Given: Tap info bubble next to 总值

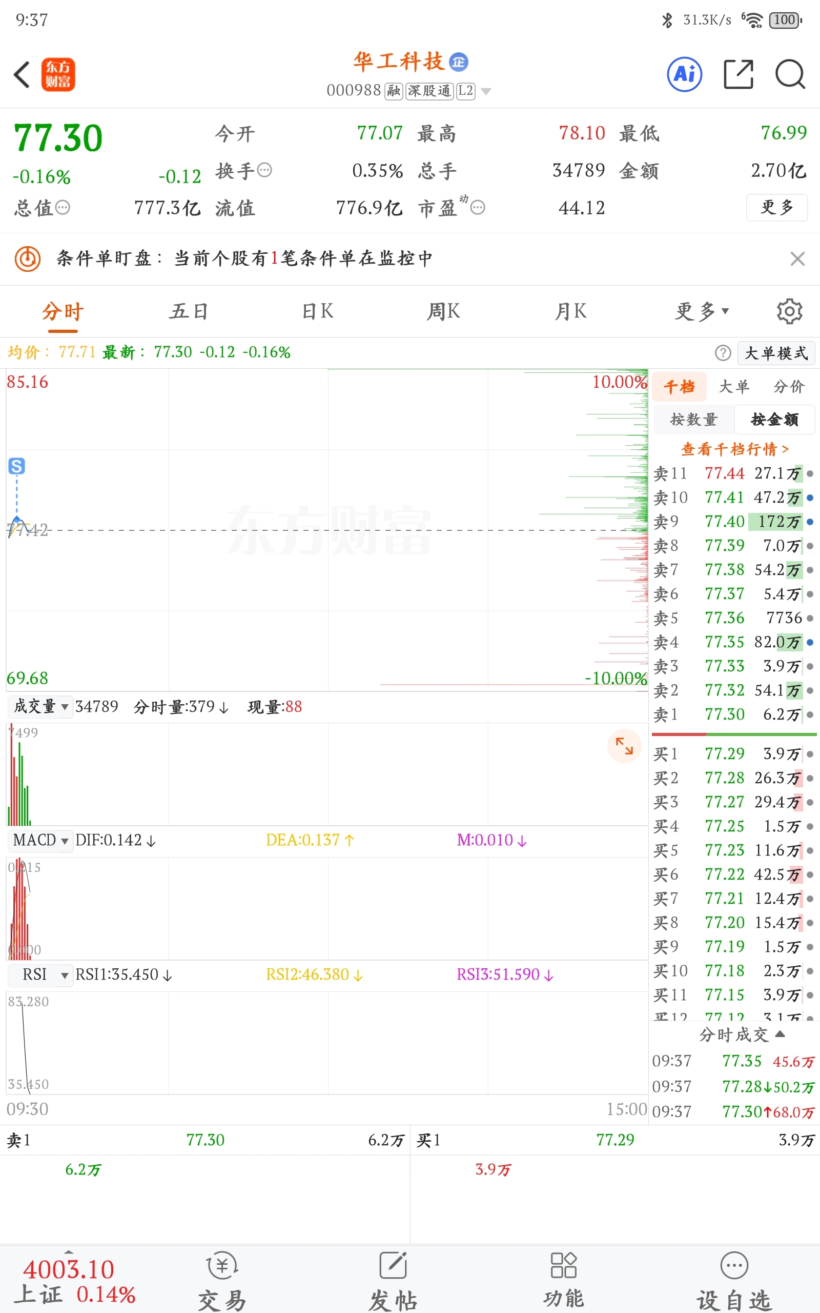Looking at the screenshot, I should (x=63, y=207).
